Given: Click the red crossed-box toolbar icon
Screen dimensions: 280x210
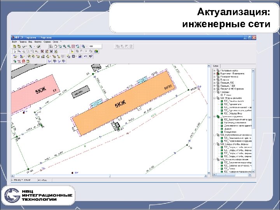Looking at the screenshot, I should point(73,46).
